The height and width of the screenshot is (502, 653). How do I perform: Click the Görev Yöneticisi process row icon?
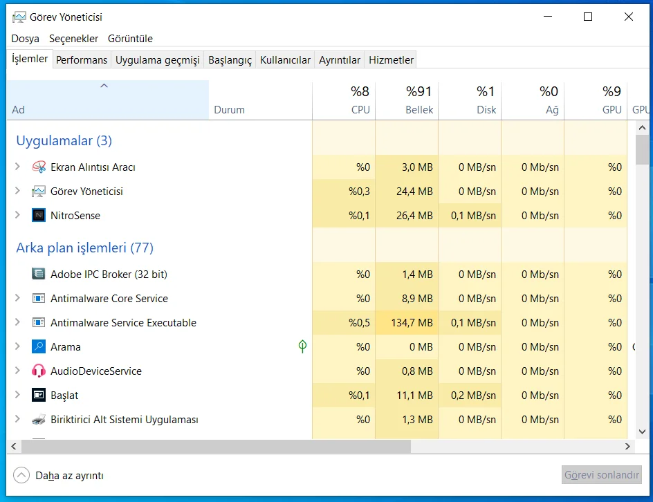pyautogui.click(x=39, y=191)
